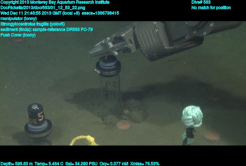
Task: Select the yellow rope loop on the seafloor
Action: [x=84, y=140]
